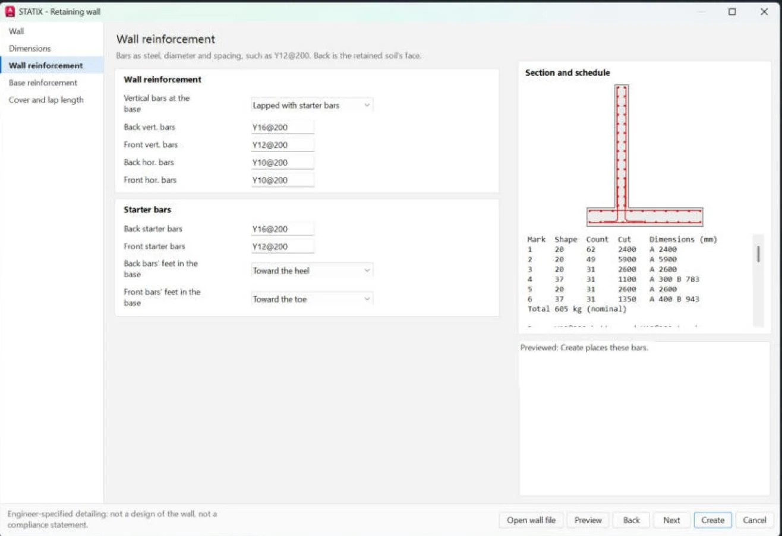Open the Base reinforcement page
This screenshot has height=536, width=782.
coord(52,83)
